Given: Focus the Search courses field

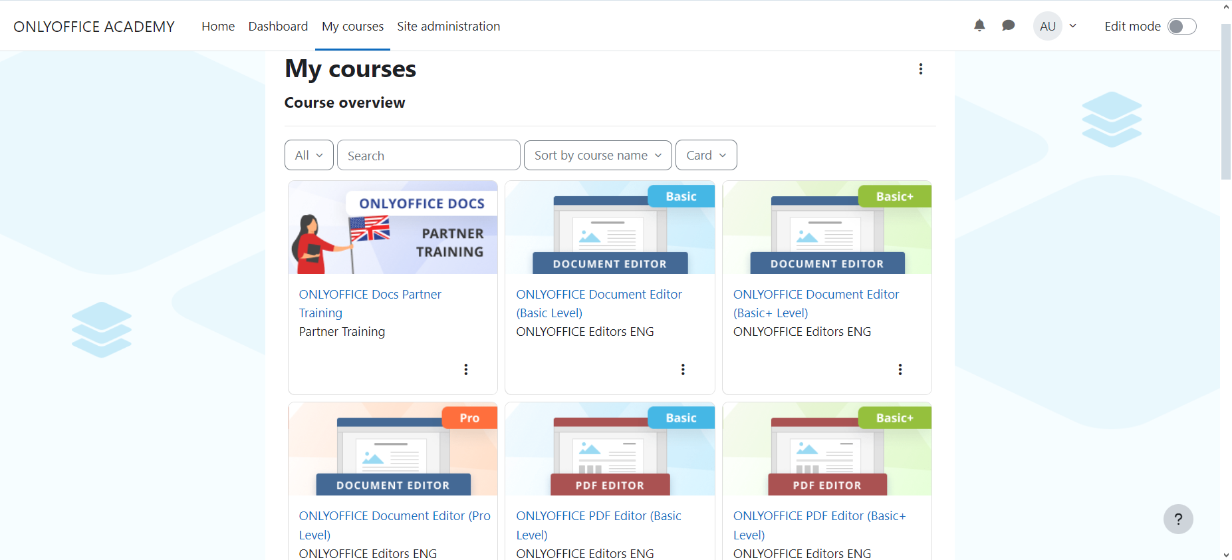Looking at the screenshot, I should click(x=429, y=155).
